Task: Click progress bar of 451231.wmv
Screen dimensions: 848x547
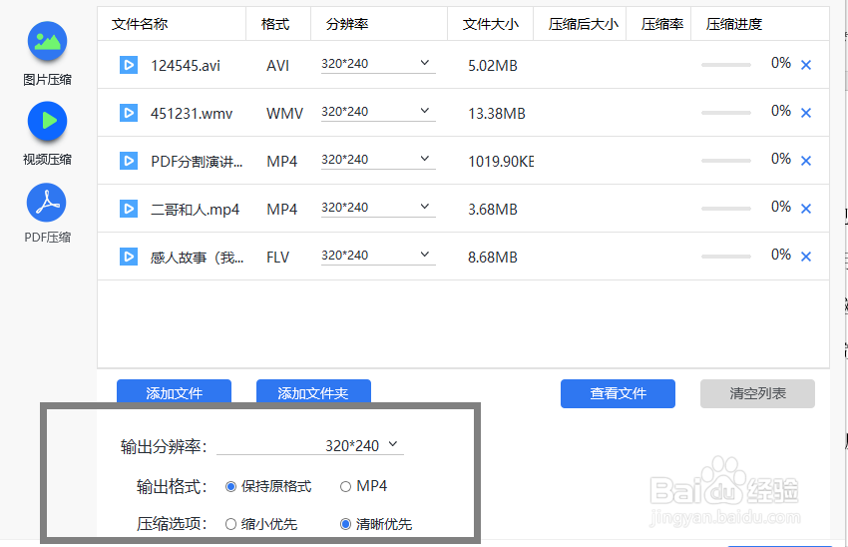Action: pos(726,113)
